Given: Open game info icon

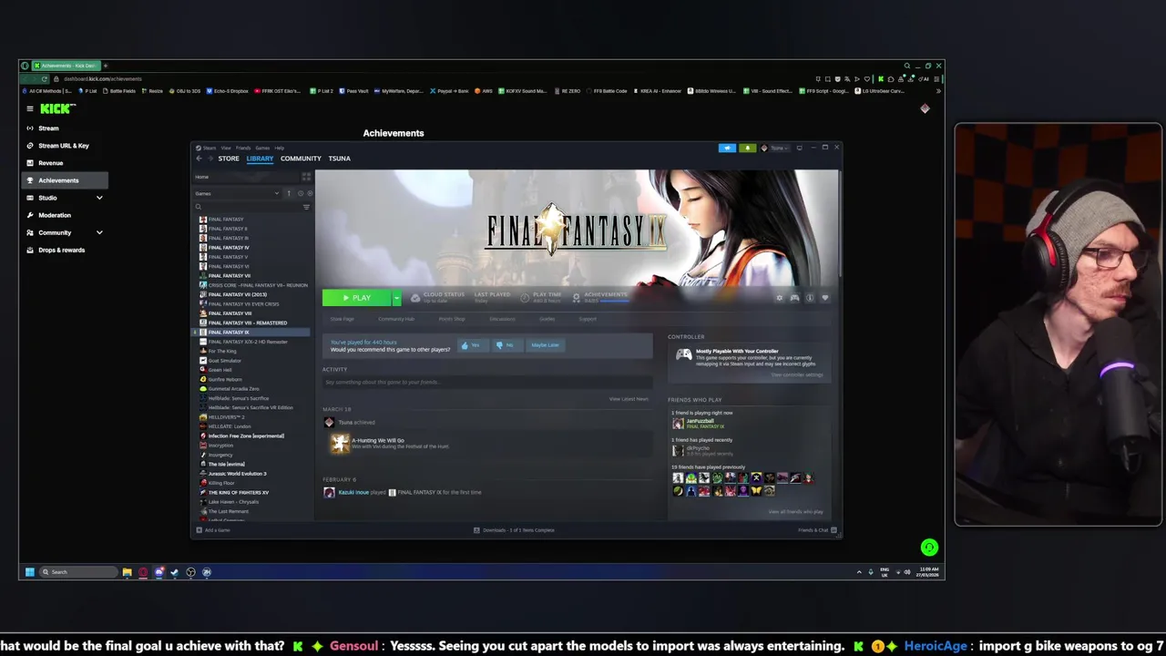Looking at the screenshot, I should (x=809, y=298).
